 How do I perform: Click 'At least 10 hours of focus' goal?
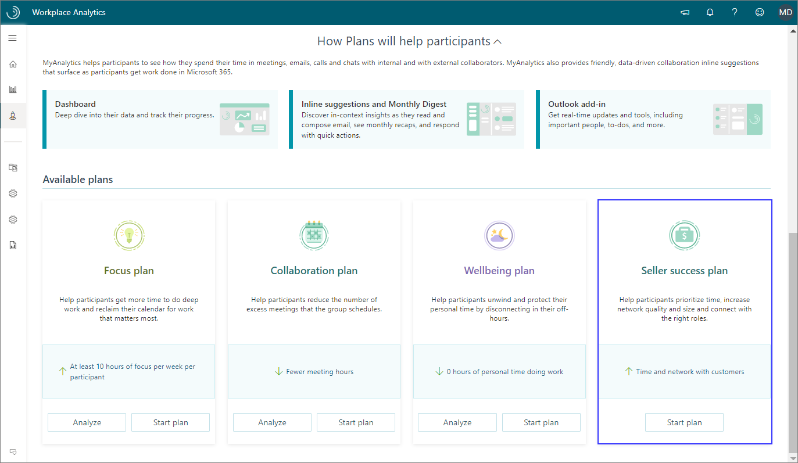pyautogui.click(x=133, y=372)
